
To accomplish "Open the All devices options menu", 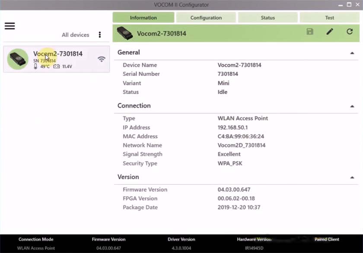I will pos(100,35).
